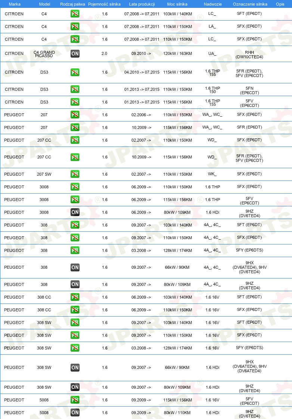The height and width of the screenshot is (419, 292).
Task: Click the petrol icon in Citroen C4 103kW row
Action: 75,13
